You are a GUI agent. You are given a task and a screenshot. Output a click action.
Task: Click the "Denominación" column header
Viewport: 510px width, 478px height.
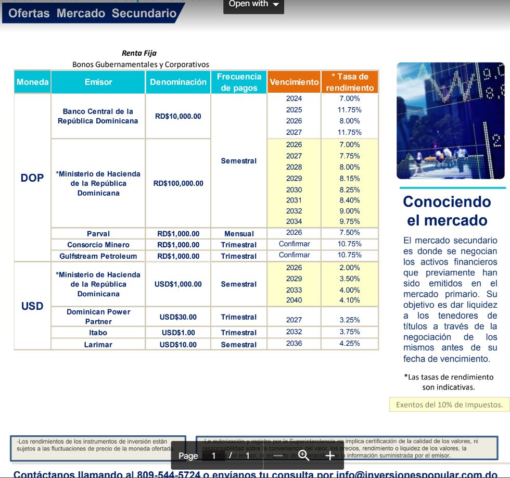(x=178, y=82)
